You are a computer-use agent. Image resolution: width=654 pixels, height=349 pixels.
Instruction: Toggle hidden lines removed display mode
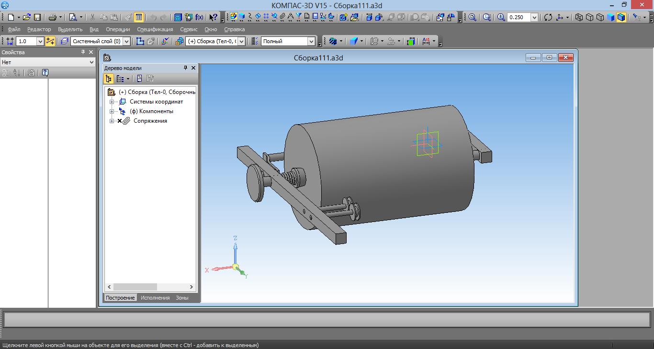(x=589, y=17)
